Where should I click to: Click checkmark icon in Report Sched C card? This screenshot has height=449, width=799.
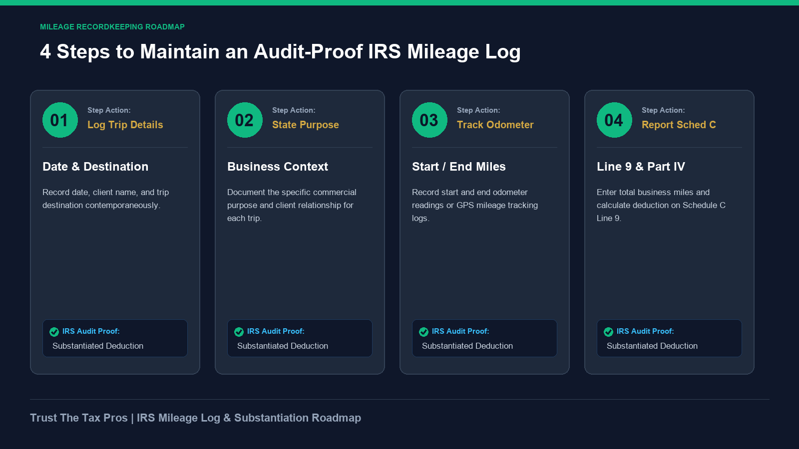point(609,332)
